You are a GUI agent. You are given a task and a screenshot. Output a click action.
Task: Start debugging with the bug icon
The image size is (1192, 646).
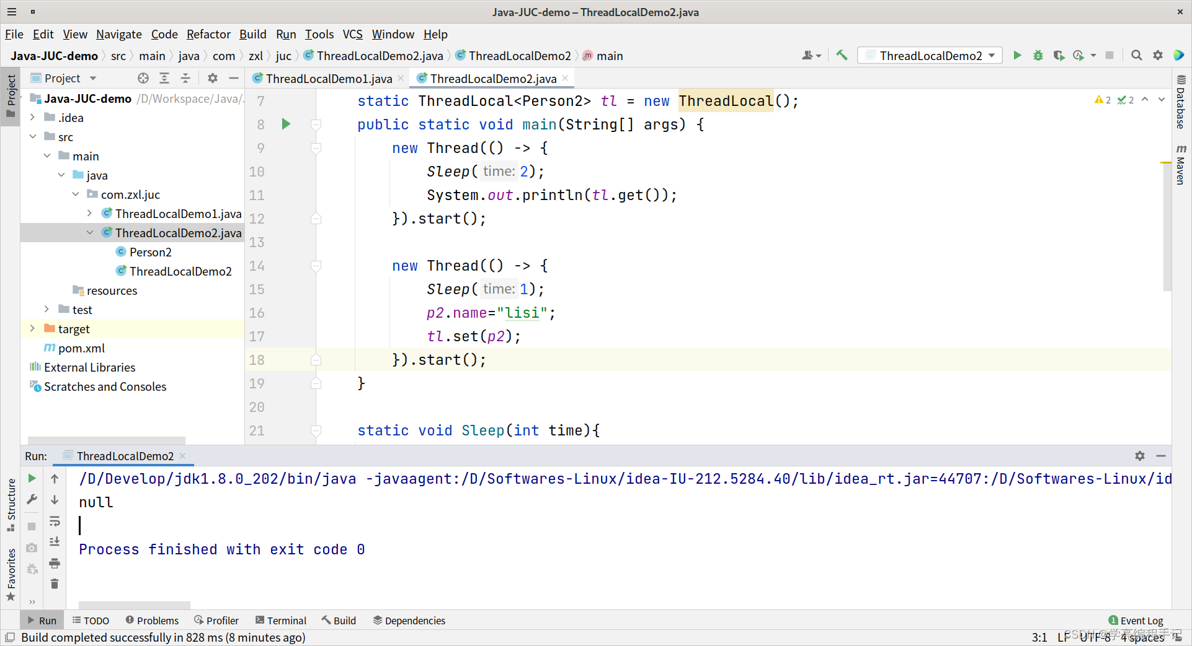[x=1038, y=56]
